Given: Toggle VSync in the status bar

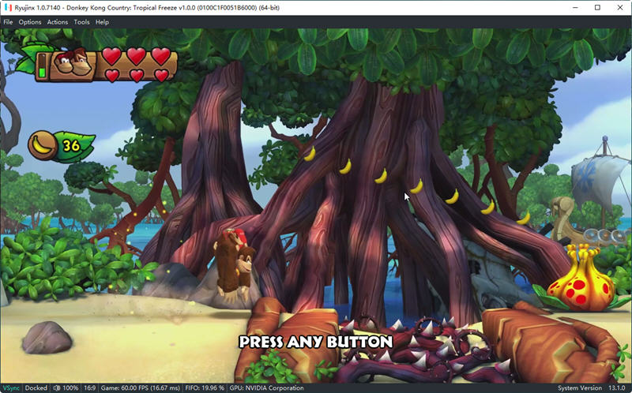Looking at the screenshot, I should [x=11, y=388].
